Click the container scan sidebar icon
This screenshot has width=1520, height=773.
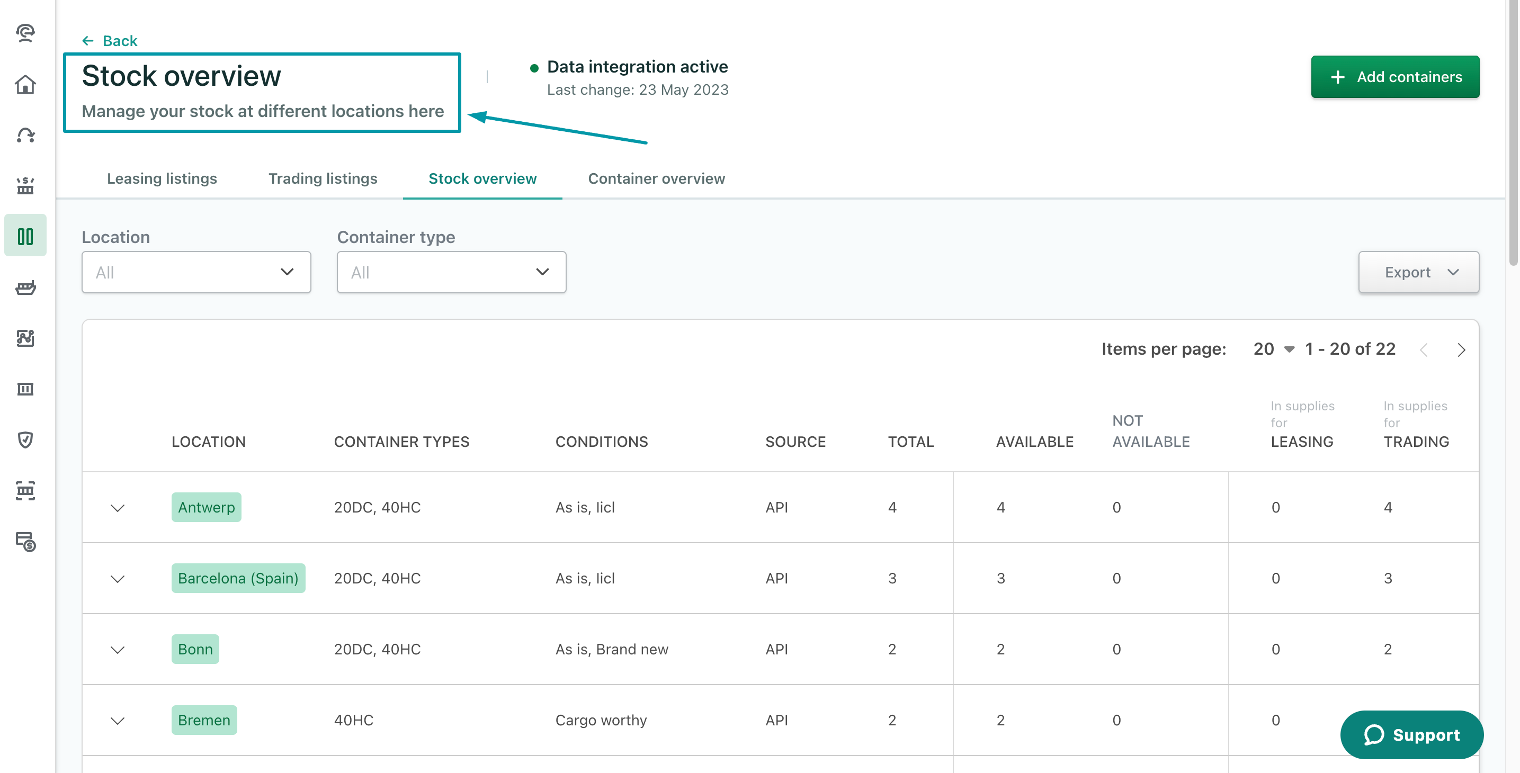[x=25, y=490]
